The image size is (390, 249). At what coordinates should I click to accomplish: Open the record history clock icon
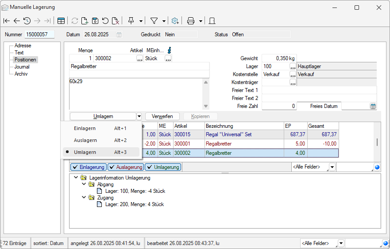click(27, 21)
